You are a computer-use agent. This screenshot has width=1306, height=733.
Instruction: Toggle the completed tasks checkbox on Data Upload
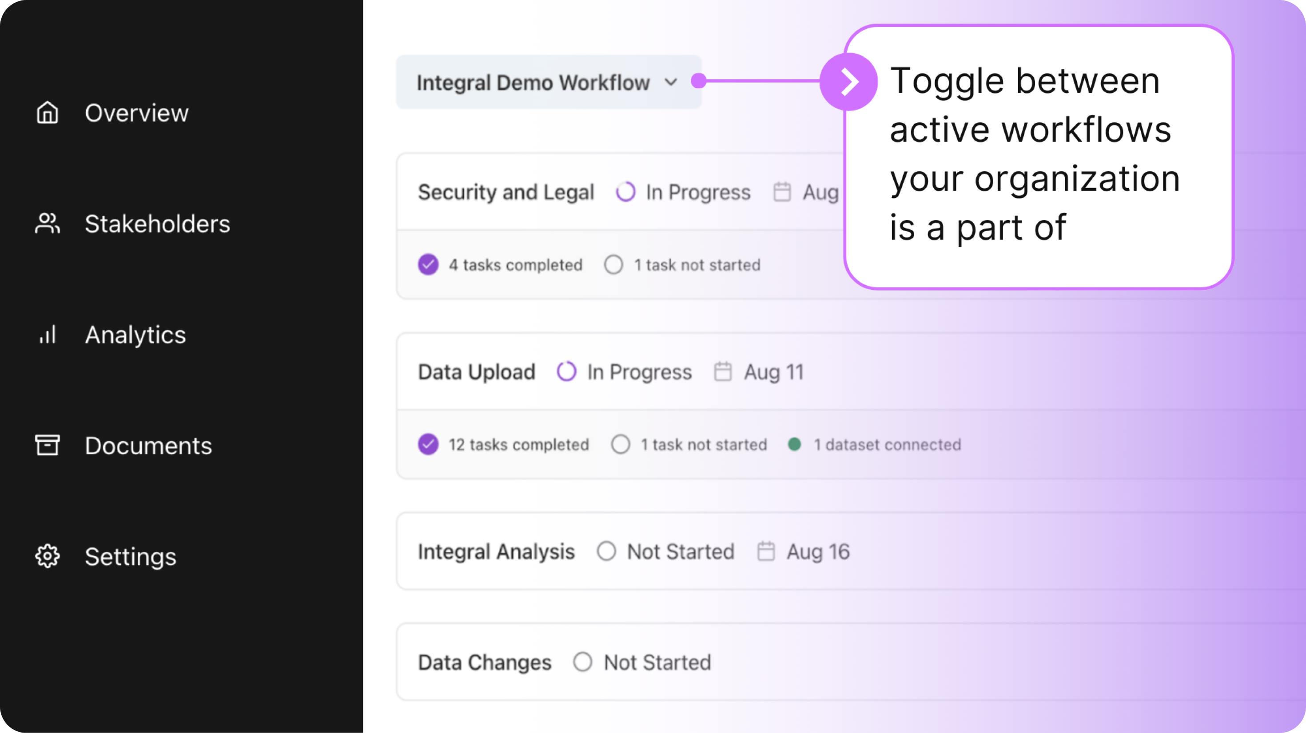[428, 444]
